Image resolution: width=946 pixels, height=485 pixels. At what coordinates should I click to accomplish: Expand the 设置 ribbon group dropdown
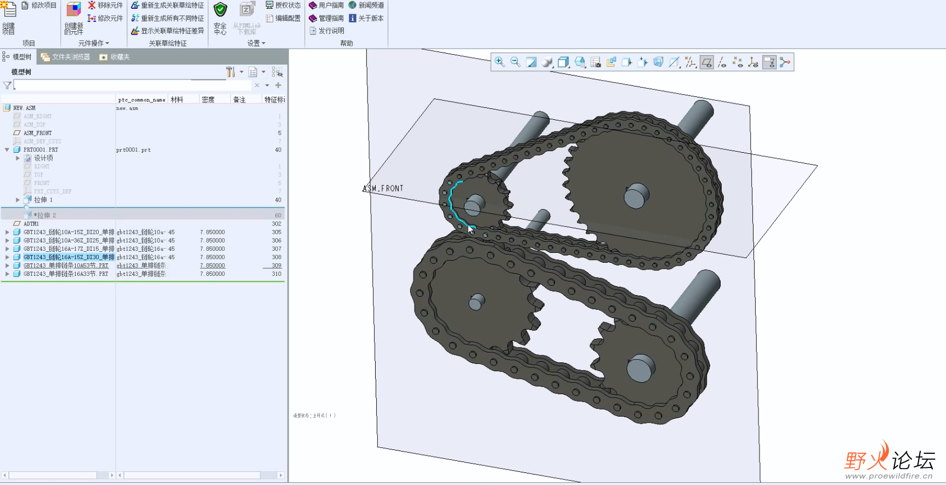pyautogui.click(x=256, y=43)
